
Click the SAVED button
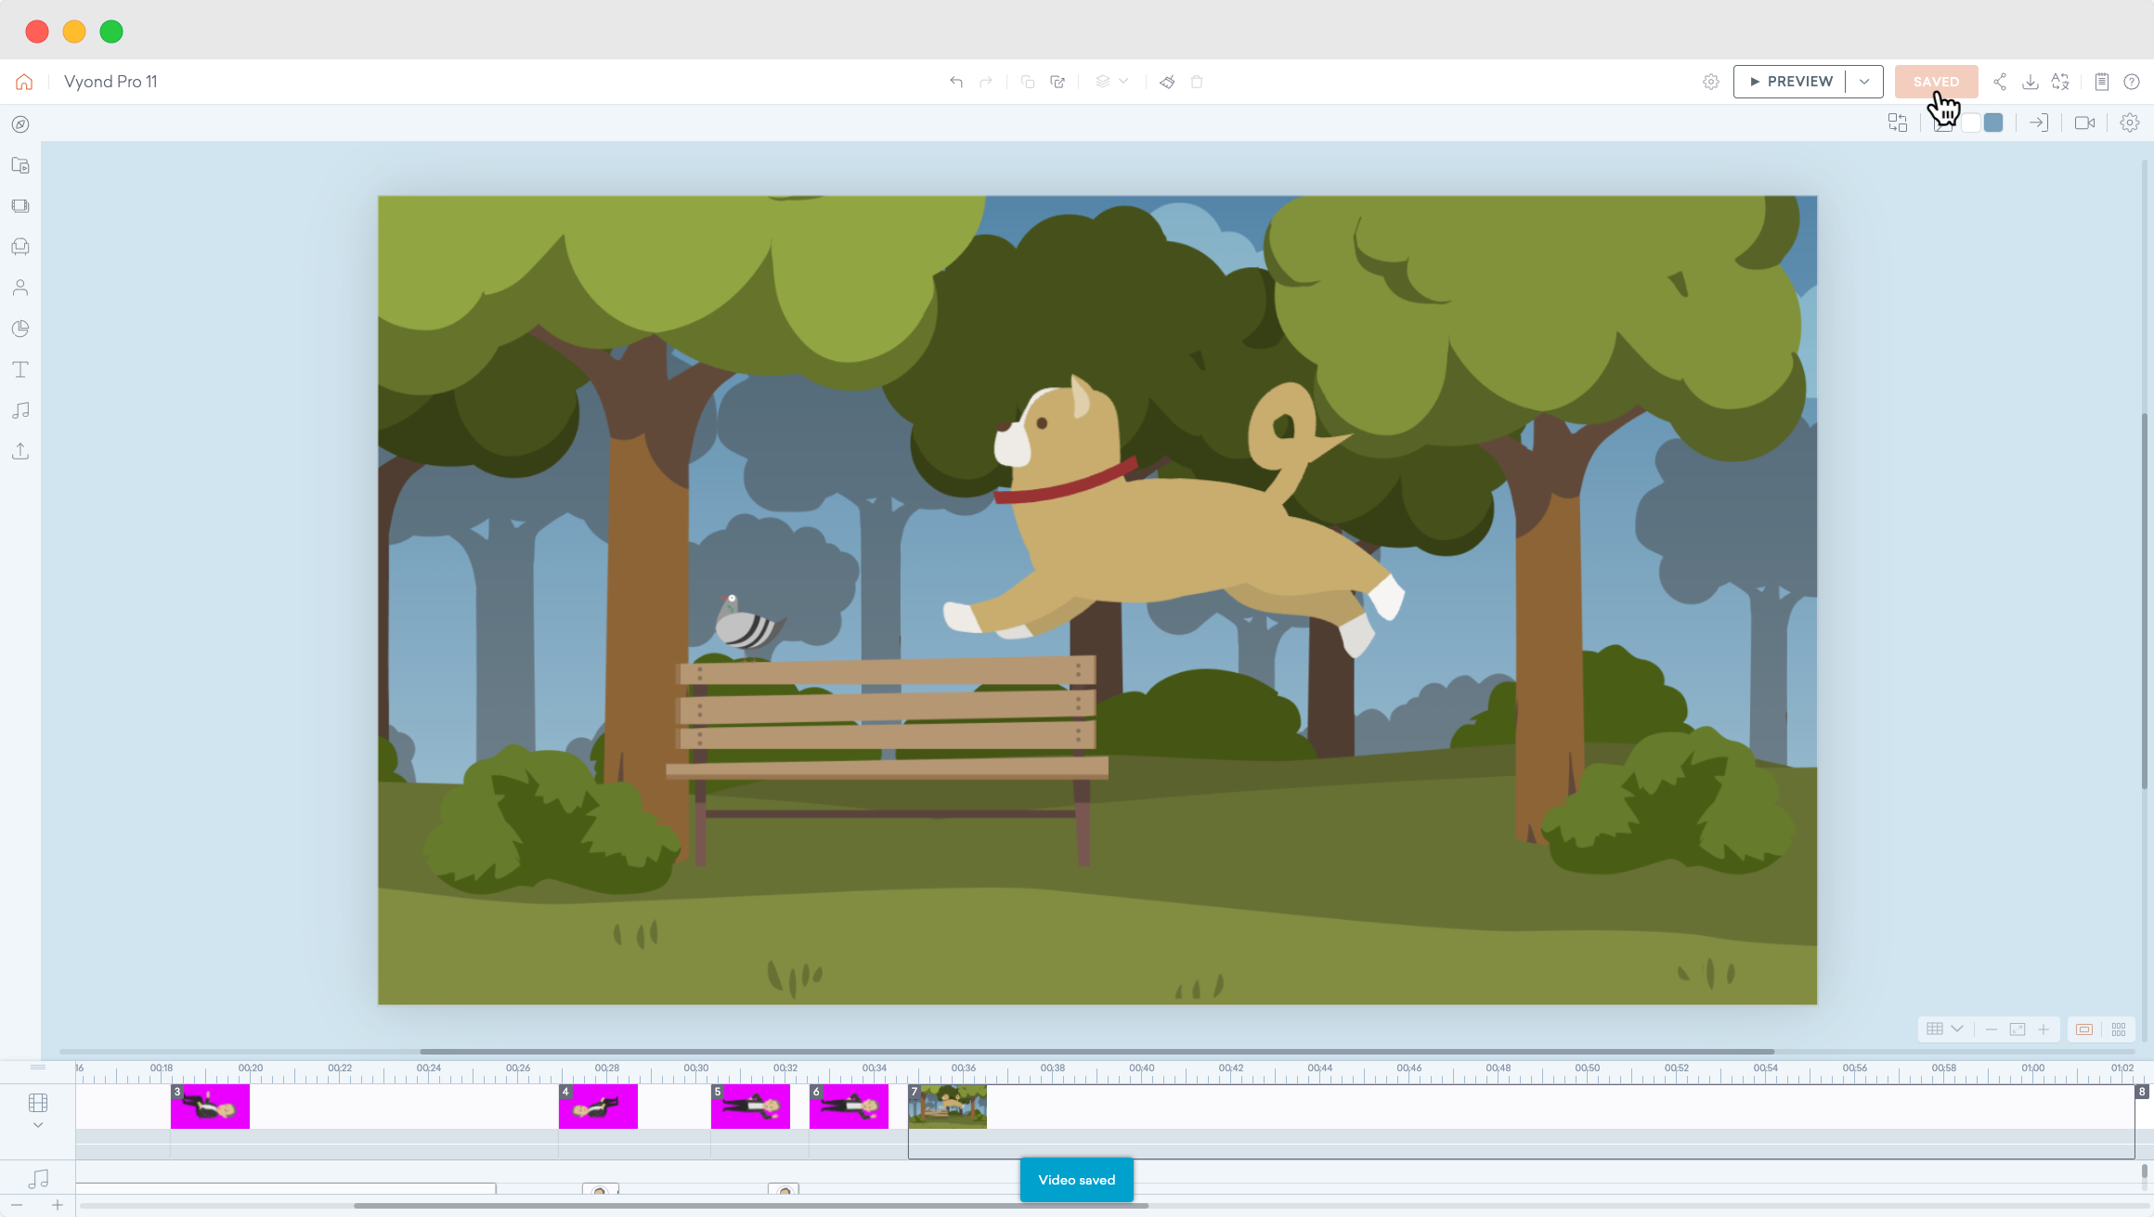click(x=1936, y=82)
